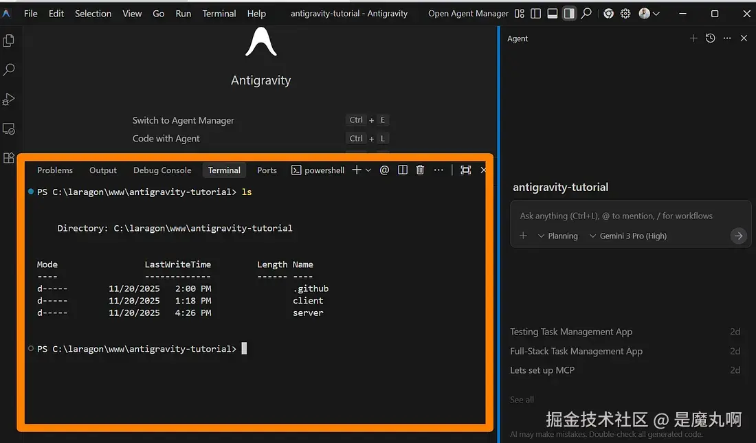The image size is (756, 443).
Task: Open the Gemini 3 Pro model dropdown
Action: pos(628,236)
